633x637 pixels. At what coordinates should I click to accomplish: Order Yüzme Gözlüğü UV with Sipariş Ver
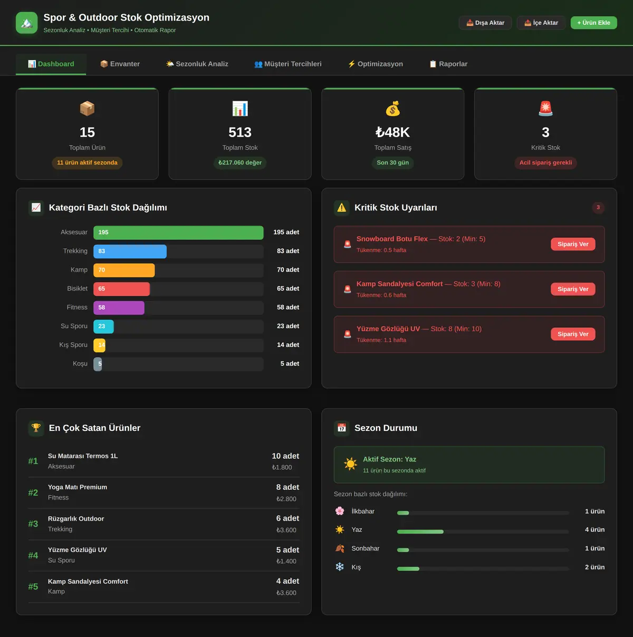(x=573, y=334)
